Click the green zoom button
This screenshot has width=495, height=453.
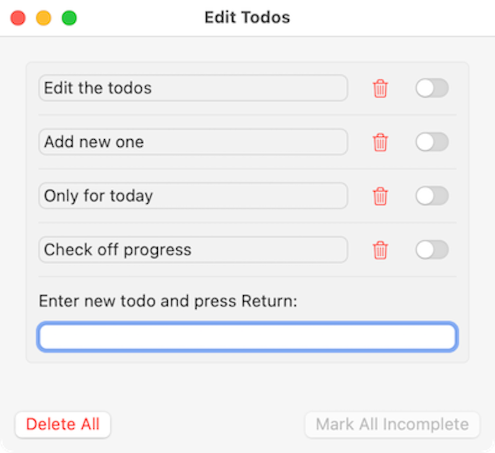pos(69,18)
